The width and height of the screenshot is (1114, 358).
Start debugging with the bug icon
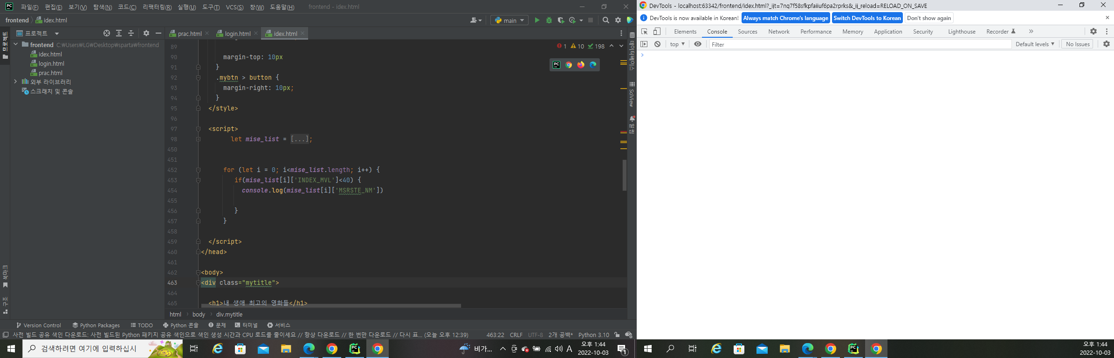click(549, 20)
